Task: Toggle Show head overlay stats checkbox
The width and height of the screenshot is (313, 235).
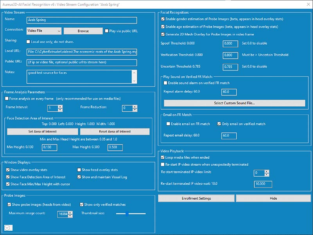Action: click(79, 170)
